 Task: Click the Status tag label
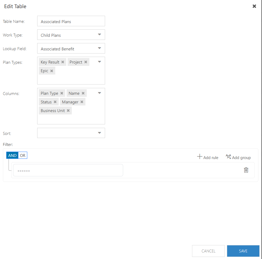click(x=46, y=102)
